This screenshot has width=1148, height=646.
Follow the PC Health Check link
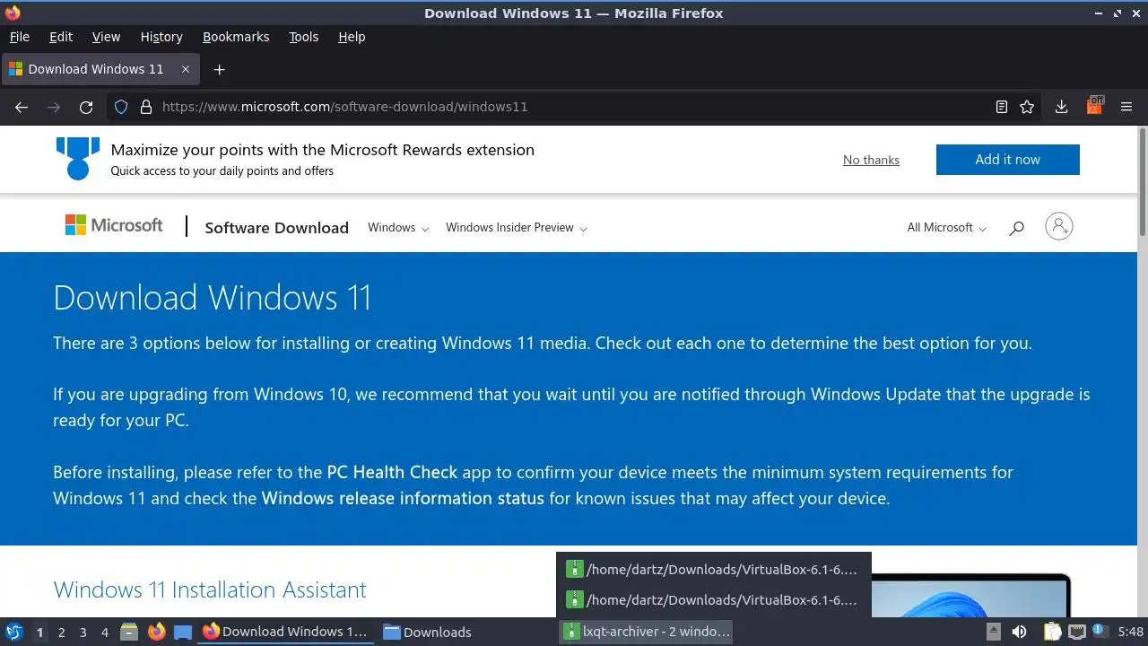point(392,472)
